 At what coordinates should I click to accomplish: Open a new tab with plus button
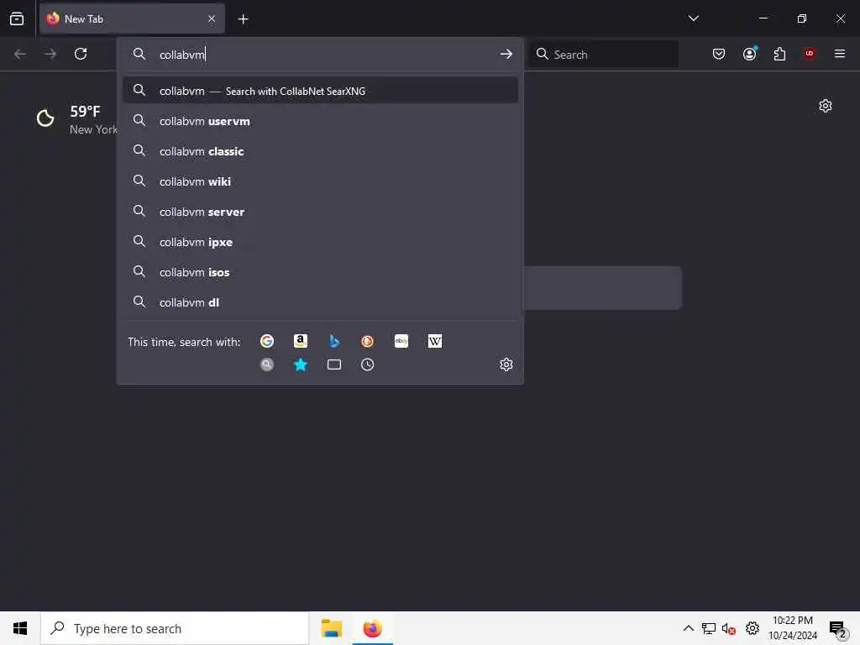pyautogui.click(x=243, y=19)
